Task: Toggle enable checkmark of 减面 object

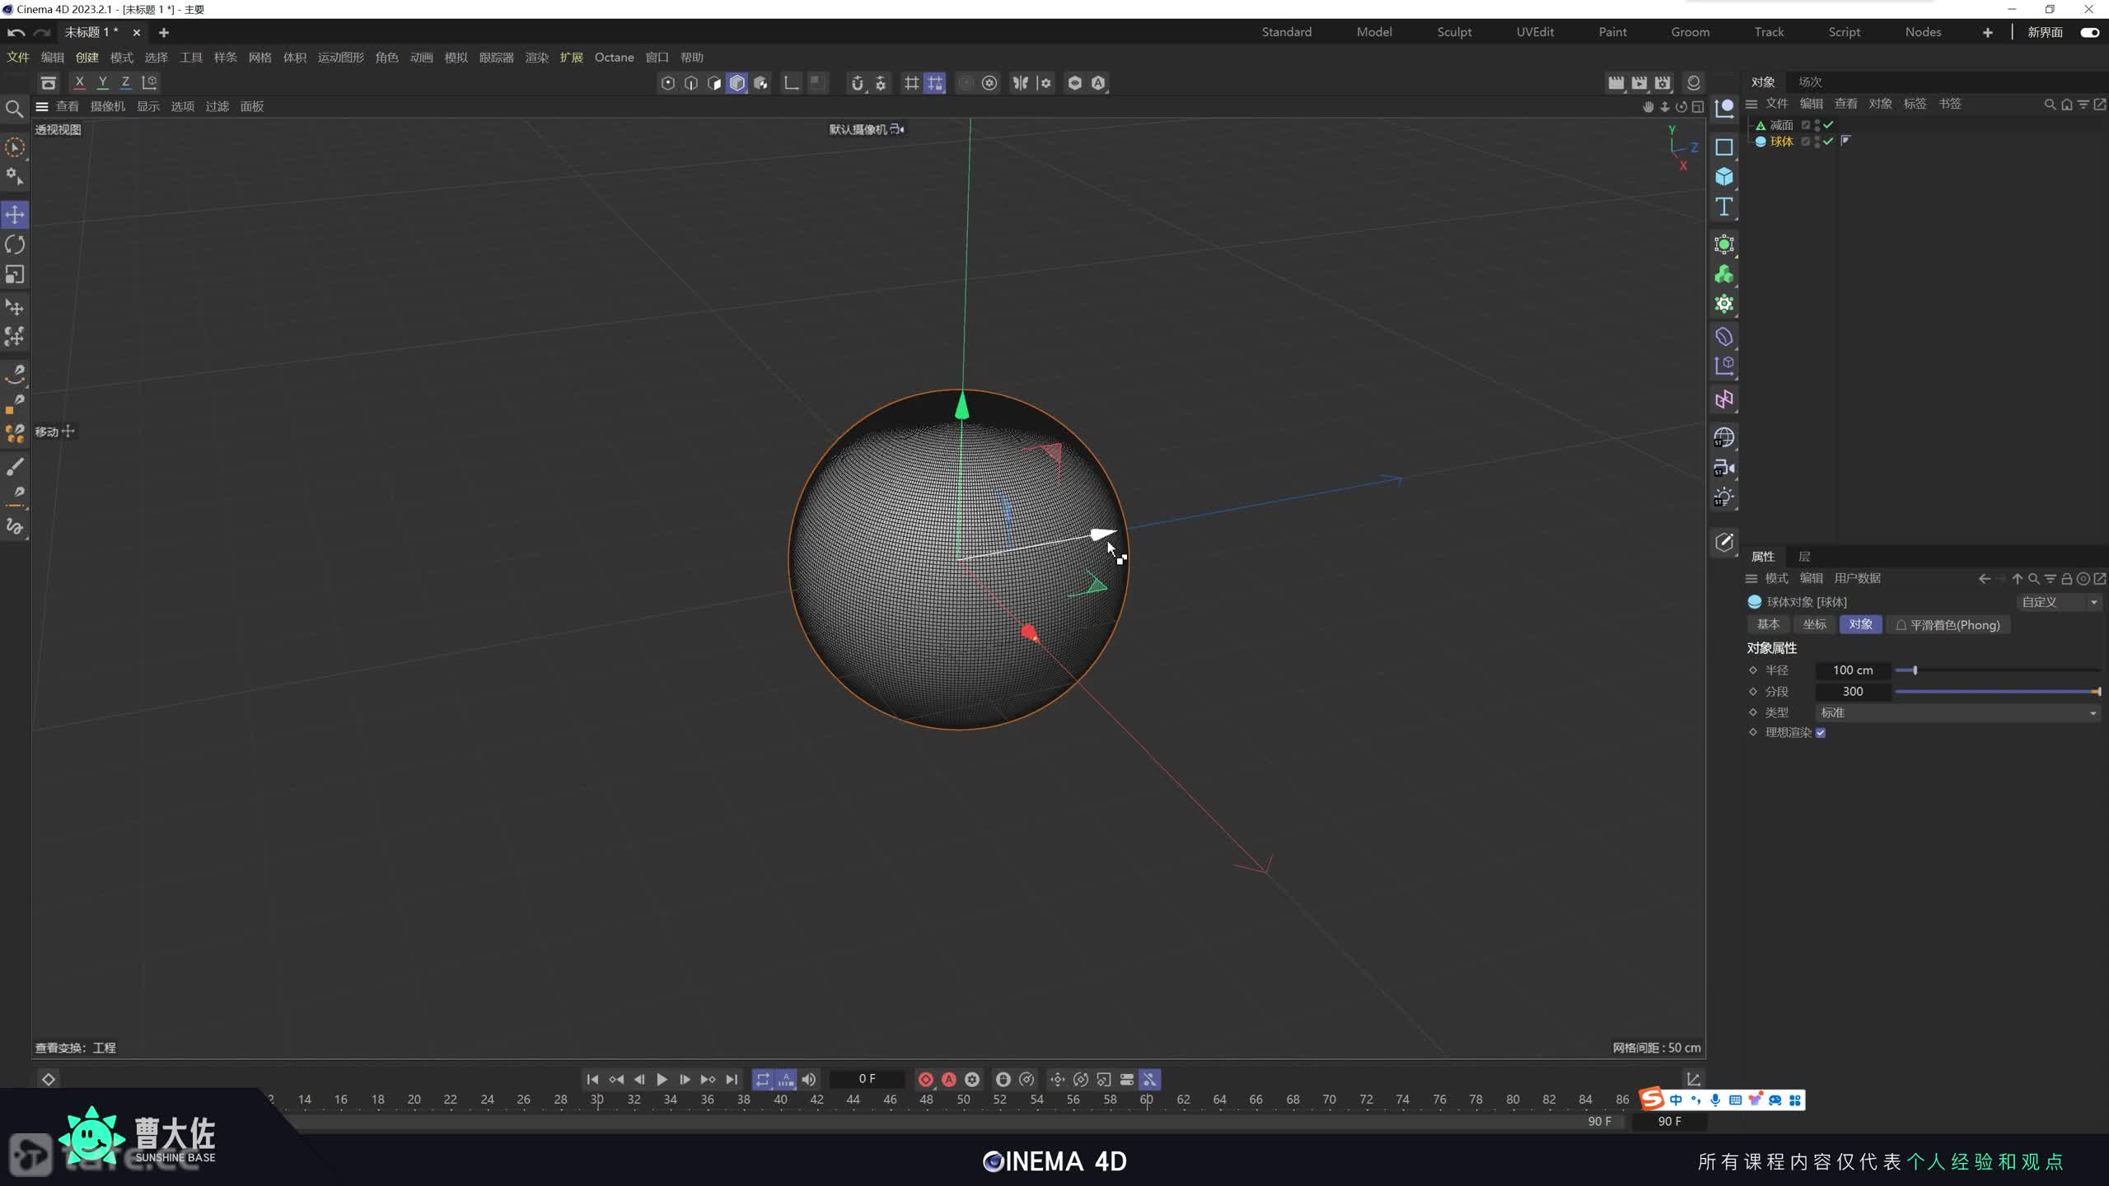Action: pos(1828,125)
